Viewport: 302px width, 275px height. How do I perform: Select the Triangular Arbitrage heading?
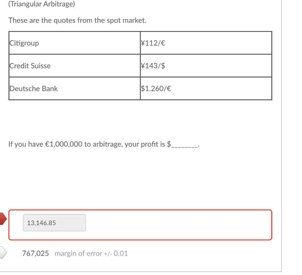(41, 4)
